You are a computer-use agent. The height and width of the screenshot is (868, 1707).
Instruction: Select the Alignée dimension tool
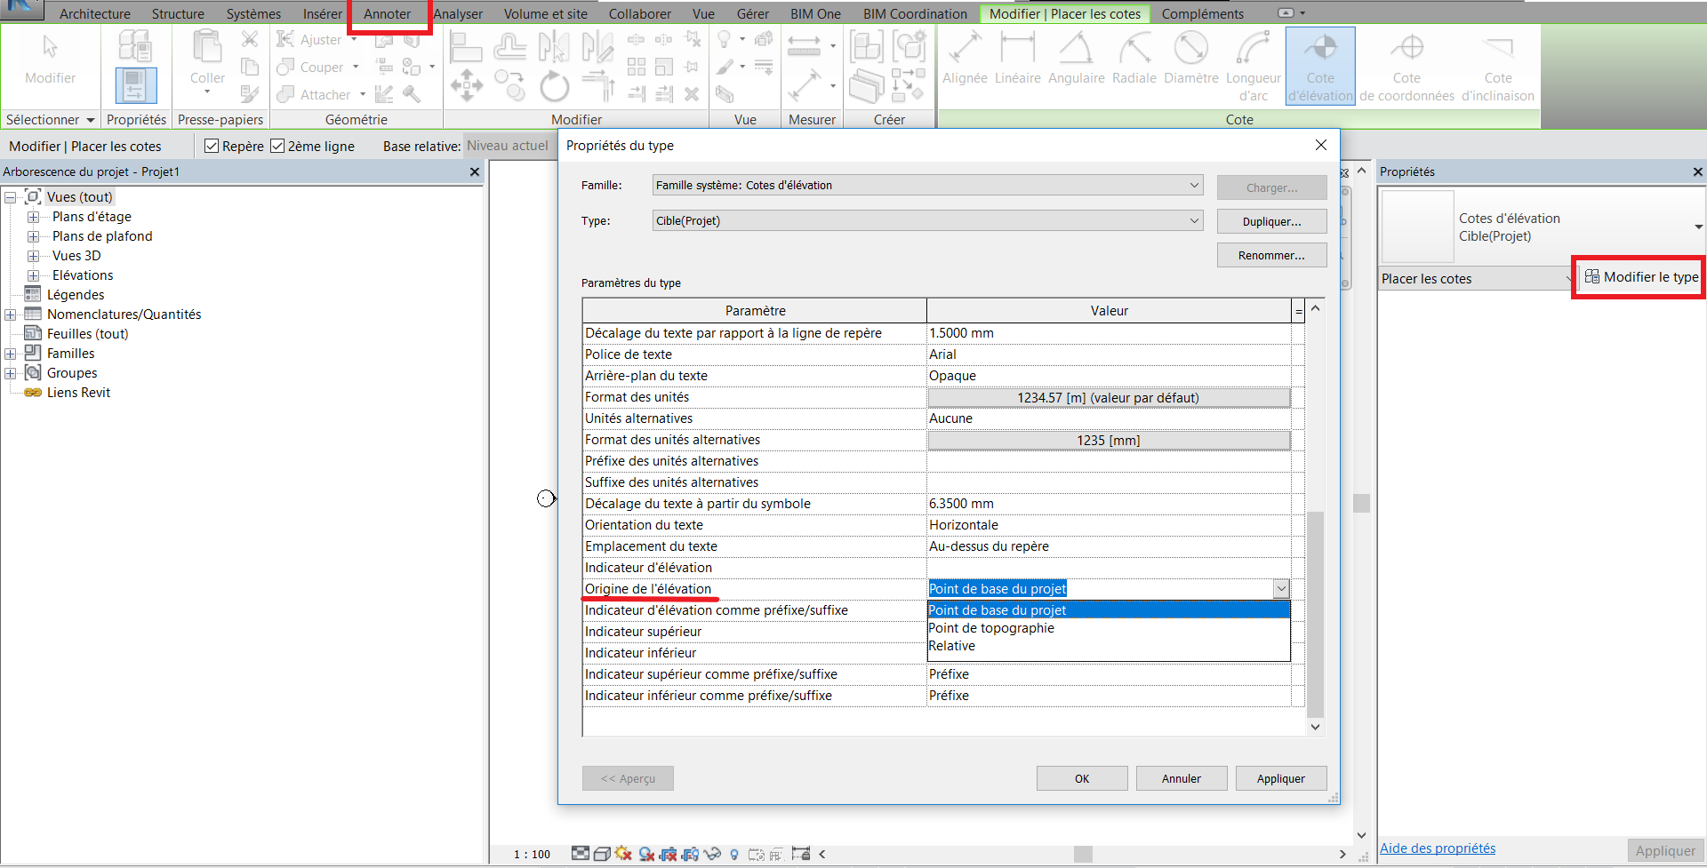click(x=965, y=60)
